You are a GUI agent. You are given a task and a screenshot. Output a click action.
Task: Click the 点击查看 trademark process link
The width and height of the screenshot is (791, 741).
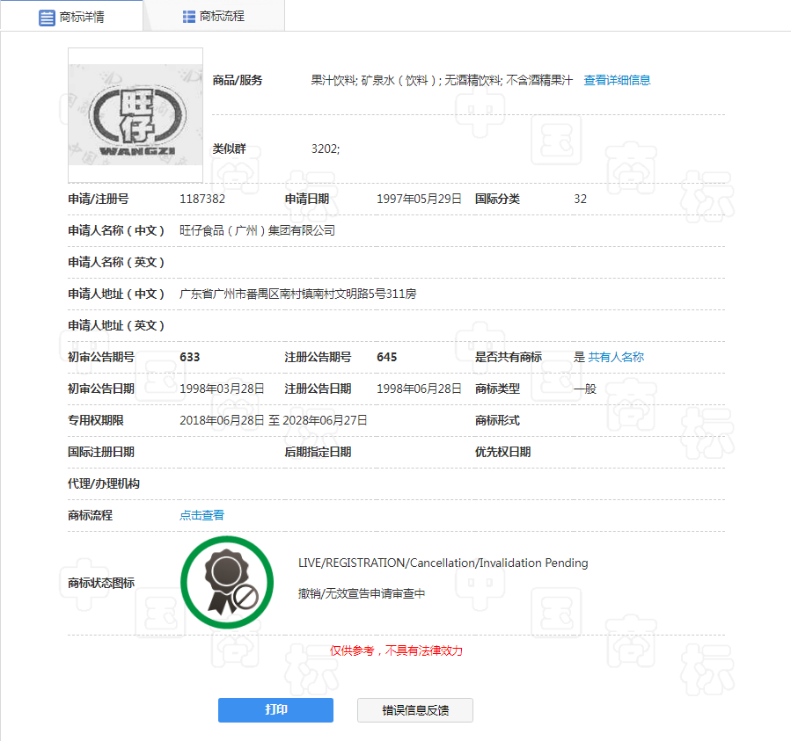click(201, 515)
